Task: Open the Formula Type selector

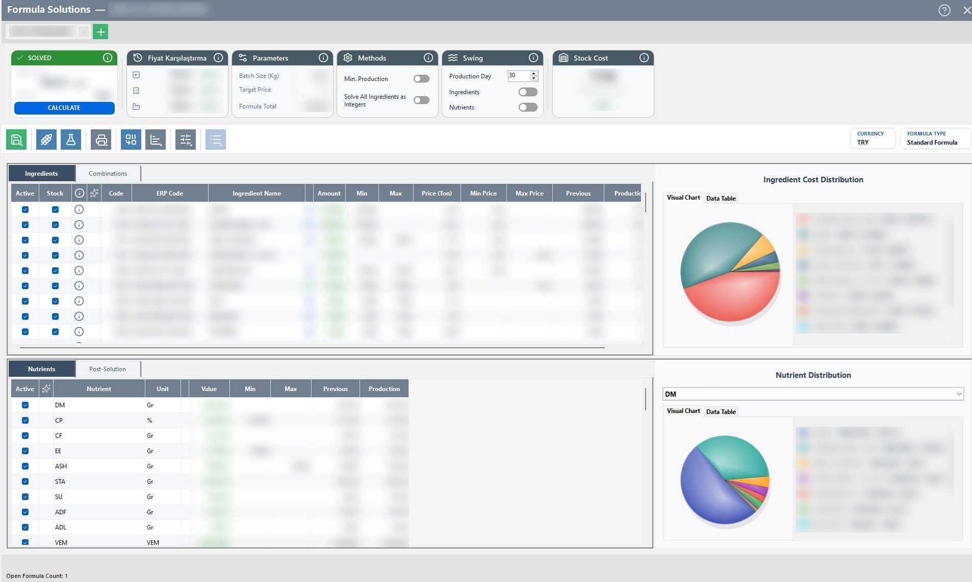Action: pyautogui.click(x=935, y=138)
